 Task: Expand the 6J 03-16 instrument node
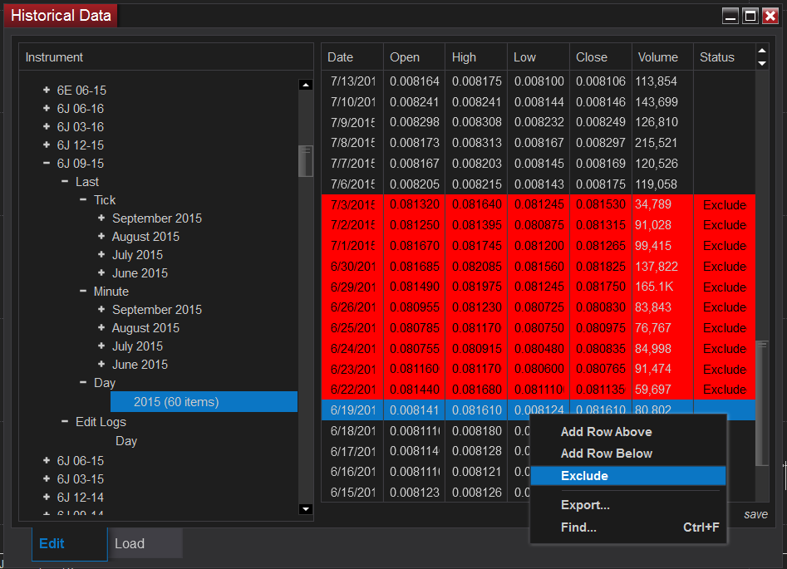point(47,126)
